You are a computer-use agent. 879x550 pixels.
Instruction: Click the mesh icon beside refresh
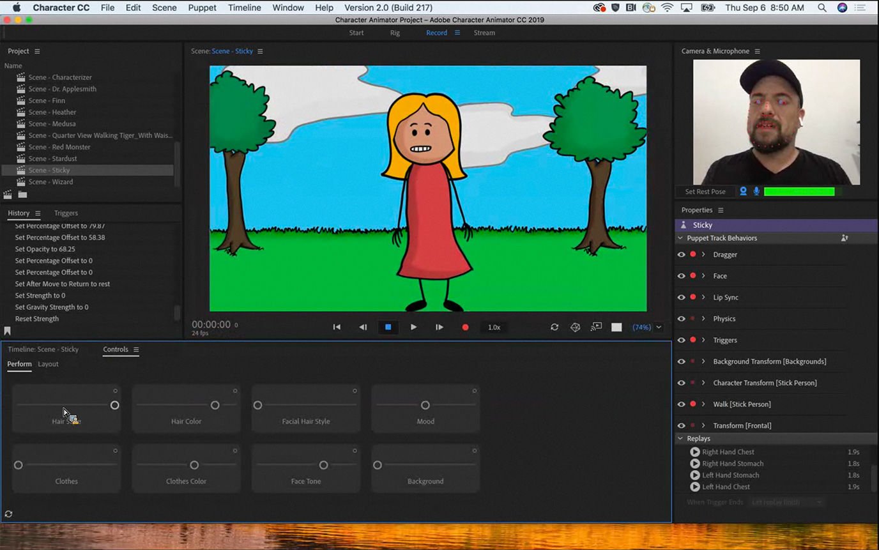pyautogui.click(x=575, y=327)
